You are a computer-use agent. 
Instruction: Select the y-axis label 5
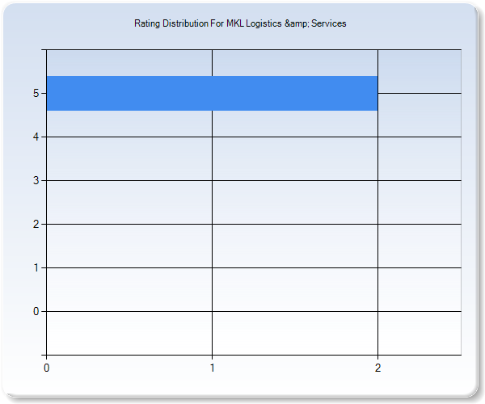tap(36, 93)
